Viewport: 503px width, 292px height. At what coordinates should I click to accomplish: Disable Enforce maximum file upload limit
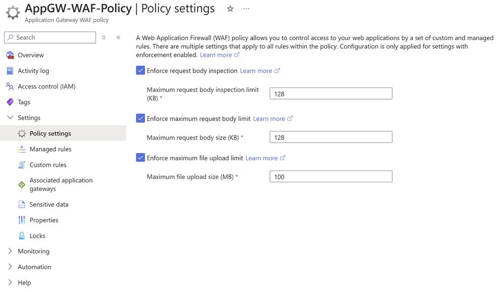click(140, 158)
